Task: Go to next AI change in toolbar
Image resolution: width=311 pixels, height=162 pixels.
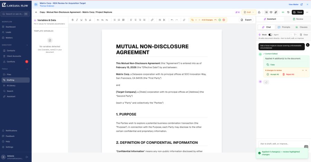Action: pos(199,20)
